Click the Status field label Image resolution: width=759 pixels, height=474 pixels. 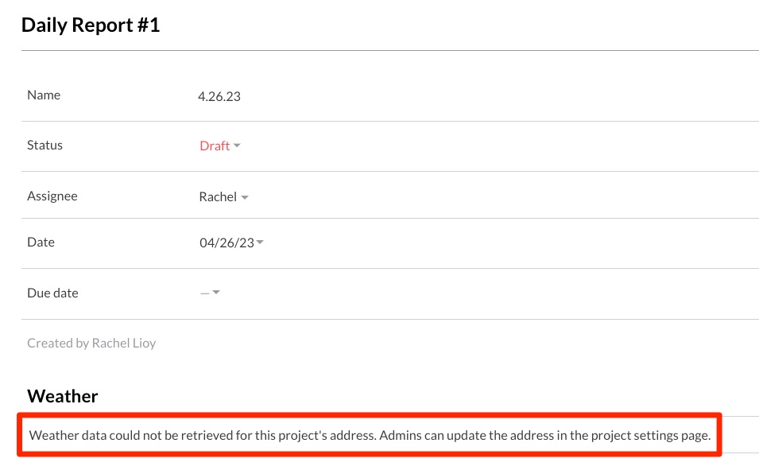45,145
